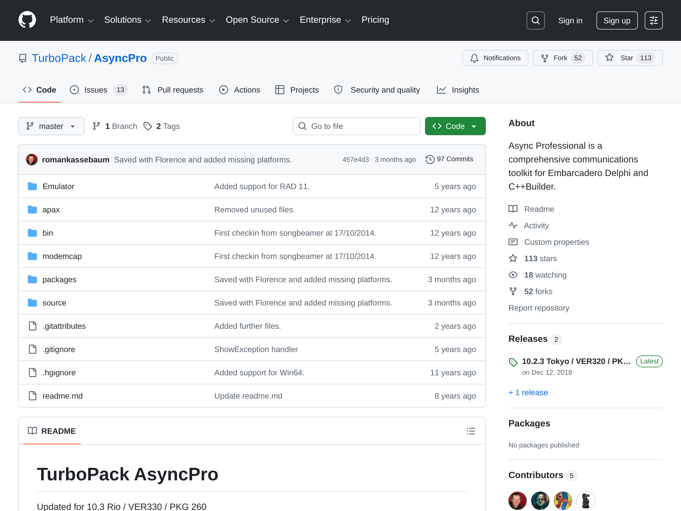681x511 pixels.
Task: Open the Insights tab
Action: [458, 90]
